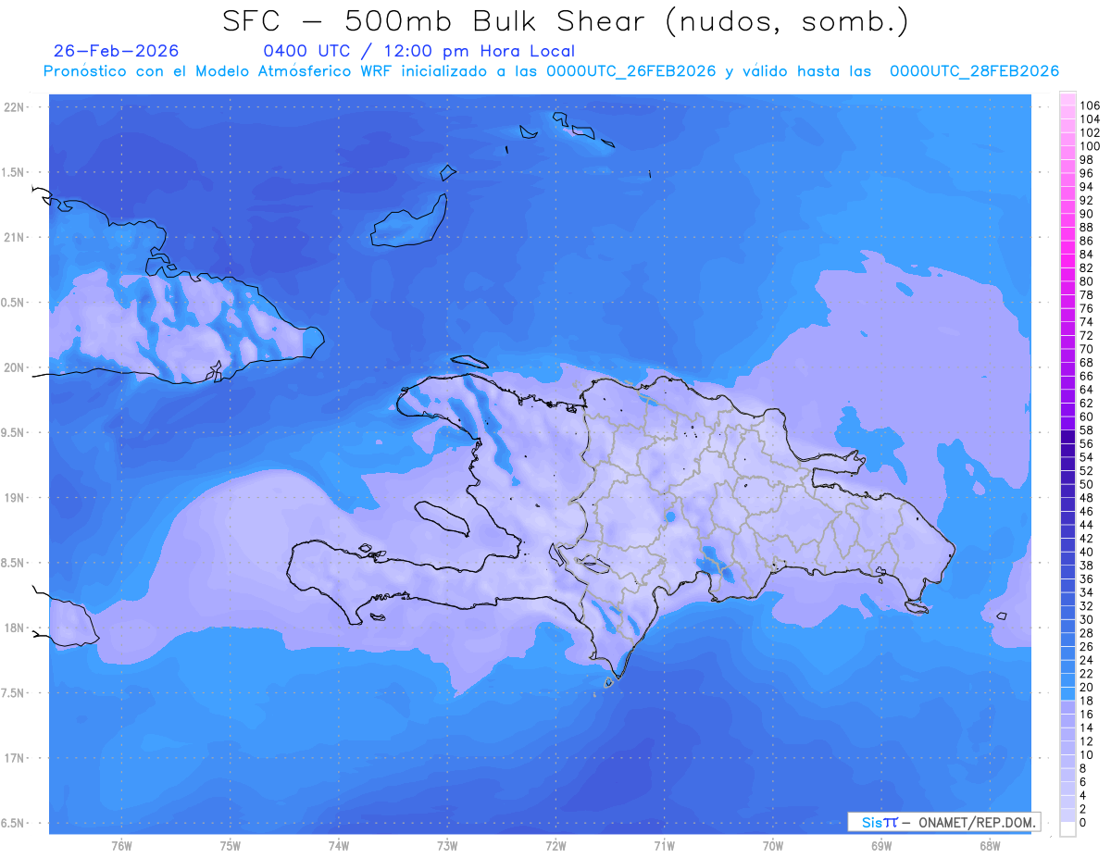Click the 100 value on the color scale
Image resolution: width=1111 pixels, height=858 pixels.
[1090, 146]
